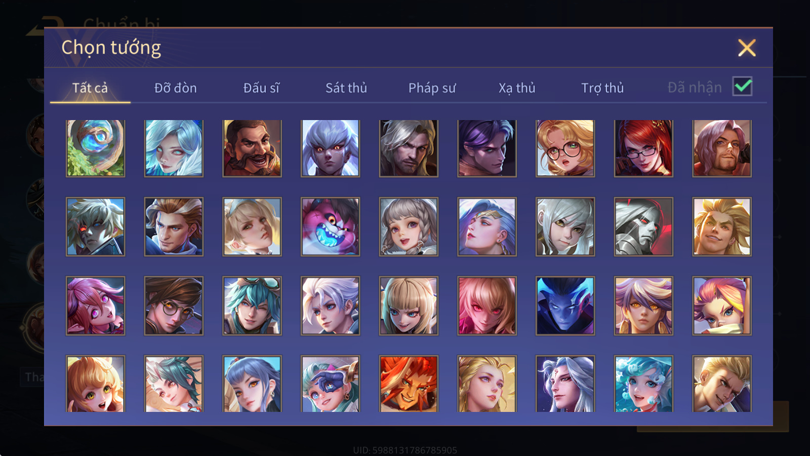Pick the teal-haired hero with goggles
Viewport: 810px width, 456px height.
click(252, 306)
